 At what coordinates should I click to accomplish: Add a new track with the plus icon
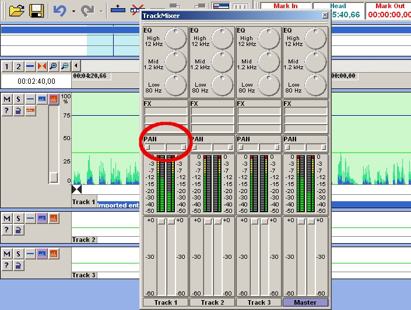pos(118,9)
